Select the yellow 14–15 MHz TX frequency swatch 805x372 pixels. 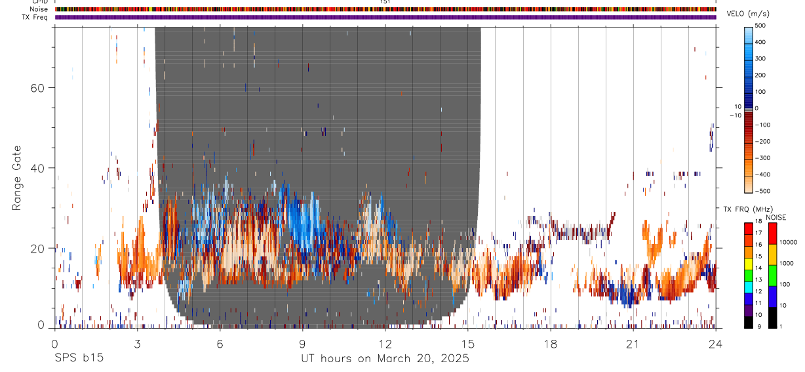click(x=749, y=264)
